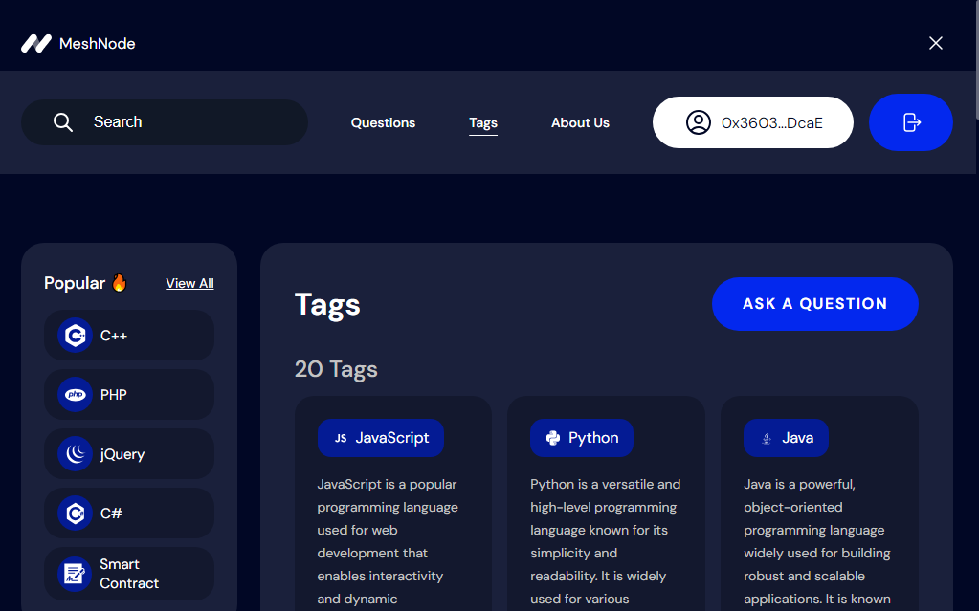Screen dimensions: 979x611
Task: Select C# popular tag
Action: coord(129,513)
